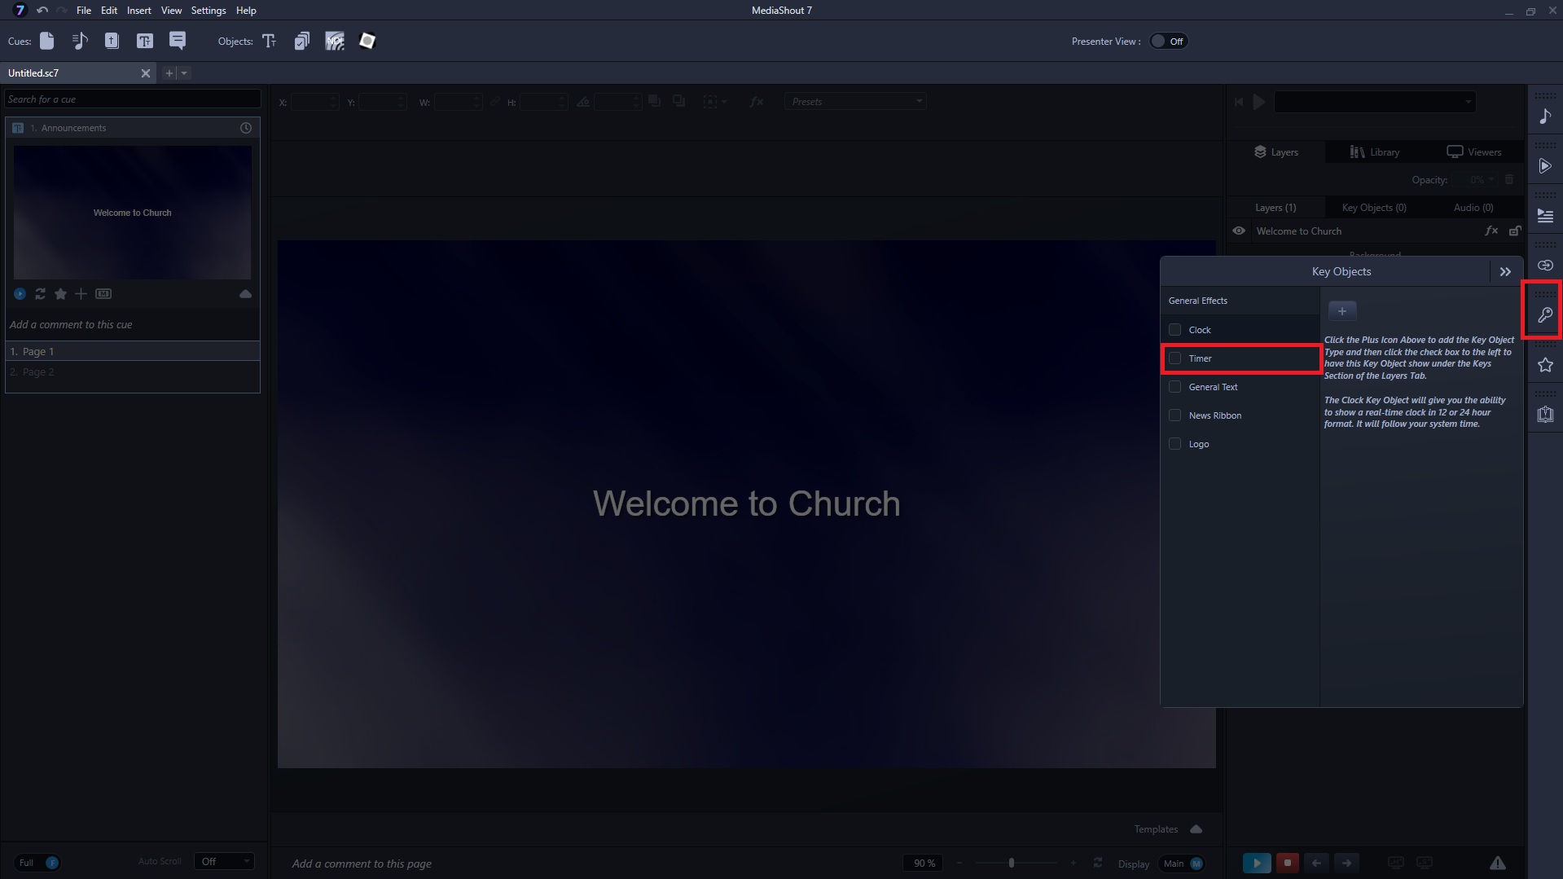Click the music note icon in right sidebar
This screenshot has width=1563, height=879.
click(x=1544, y=116)
